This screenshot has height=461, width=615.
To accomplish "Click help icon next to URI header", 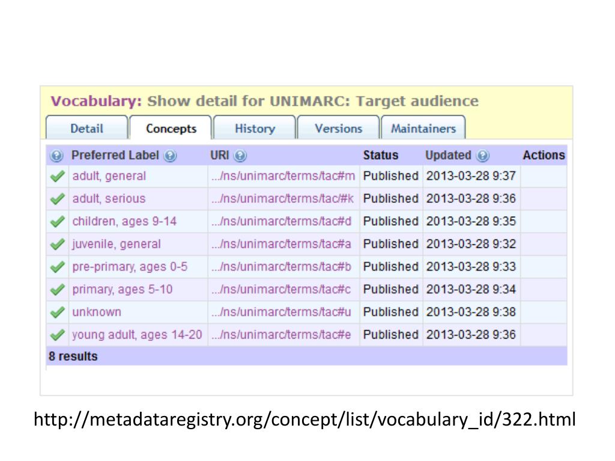I will click(x=240, y=155).
